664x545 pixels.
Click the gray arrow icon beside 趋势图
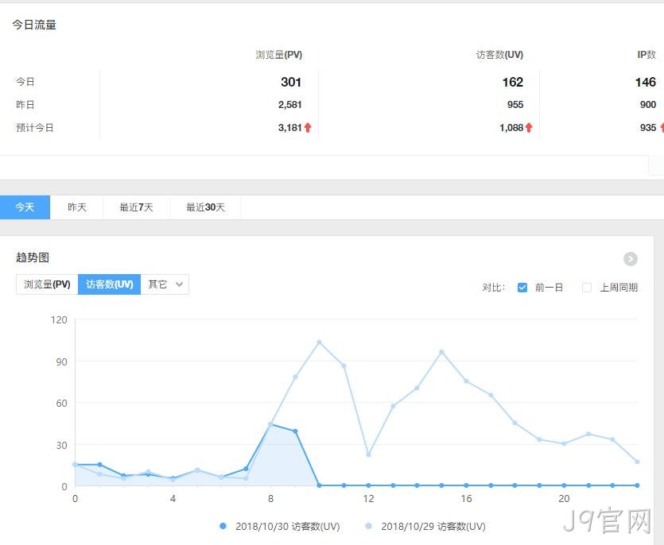(x=630, y=259)
